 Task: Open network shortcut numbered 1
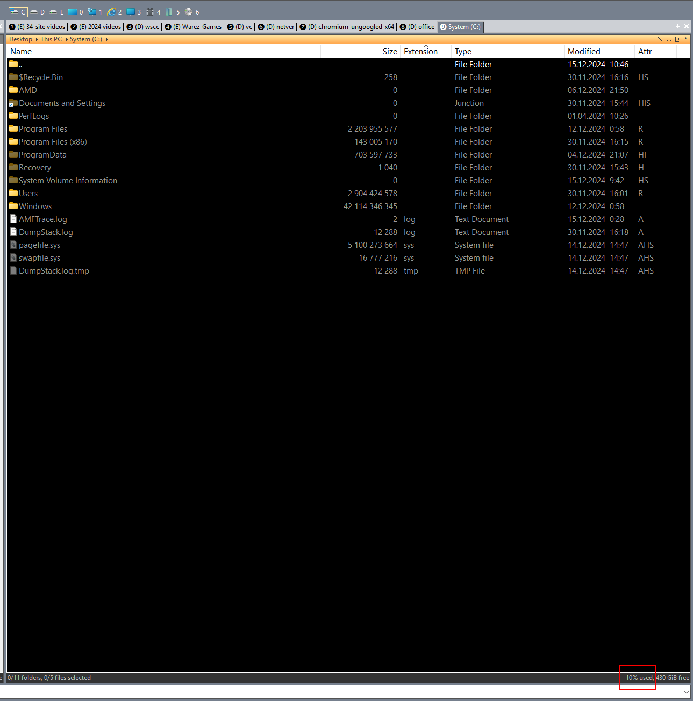(x=95, y=12)
